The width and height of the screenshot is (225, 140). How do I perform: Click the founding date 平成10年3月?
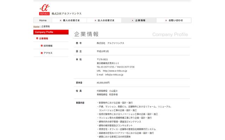(103, 51)
